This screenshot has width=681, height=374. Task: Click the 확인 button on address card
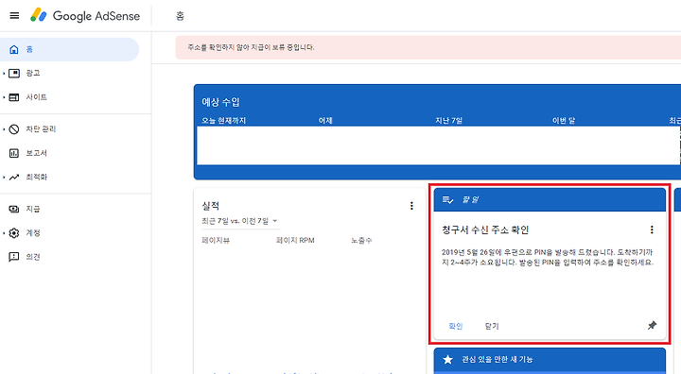coord(456,326)
